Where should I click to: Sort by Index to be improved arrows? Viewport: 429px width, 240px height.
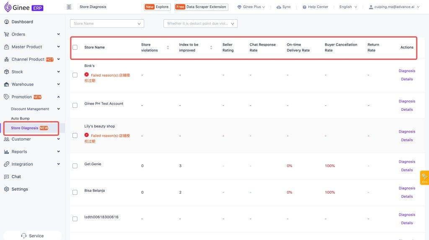[211, 48]
